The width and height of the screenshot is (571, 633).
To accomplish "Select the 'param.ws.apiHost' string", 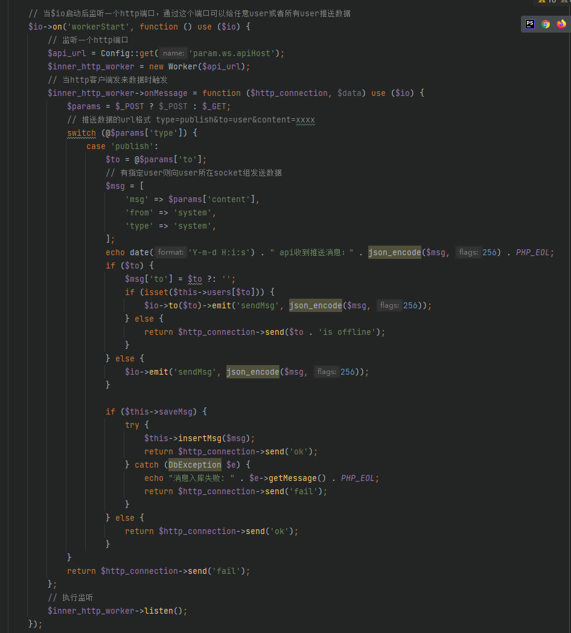I will click(x=232, y=53).
